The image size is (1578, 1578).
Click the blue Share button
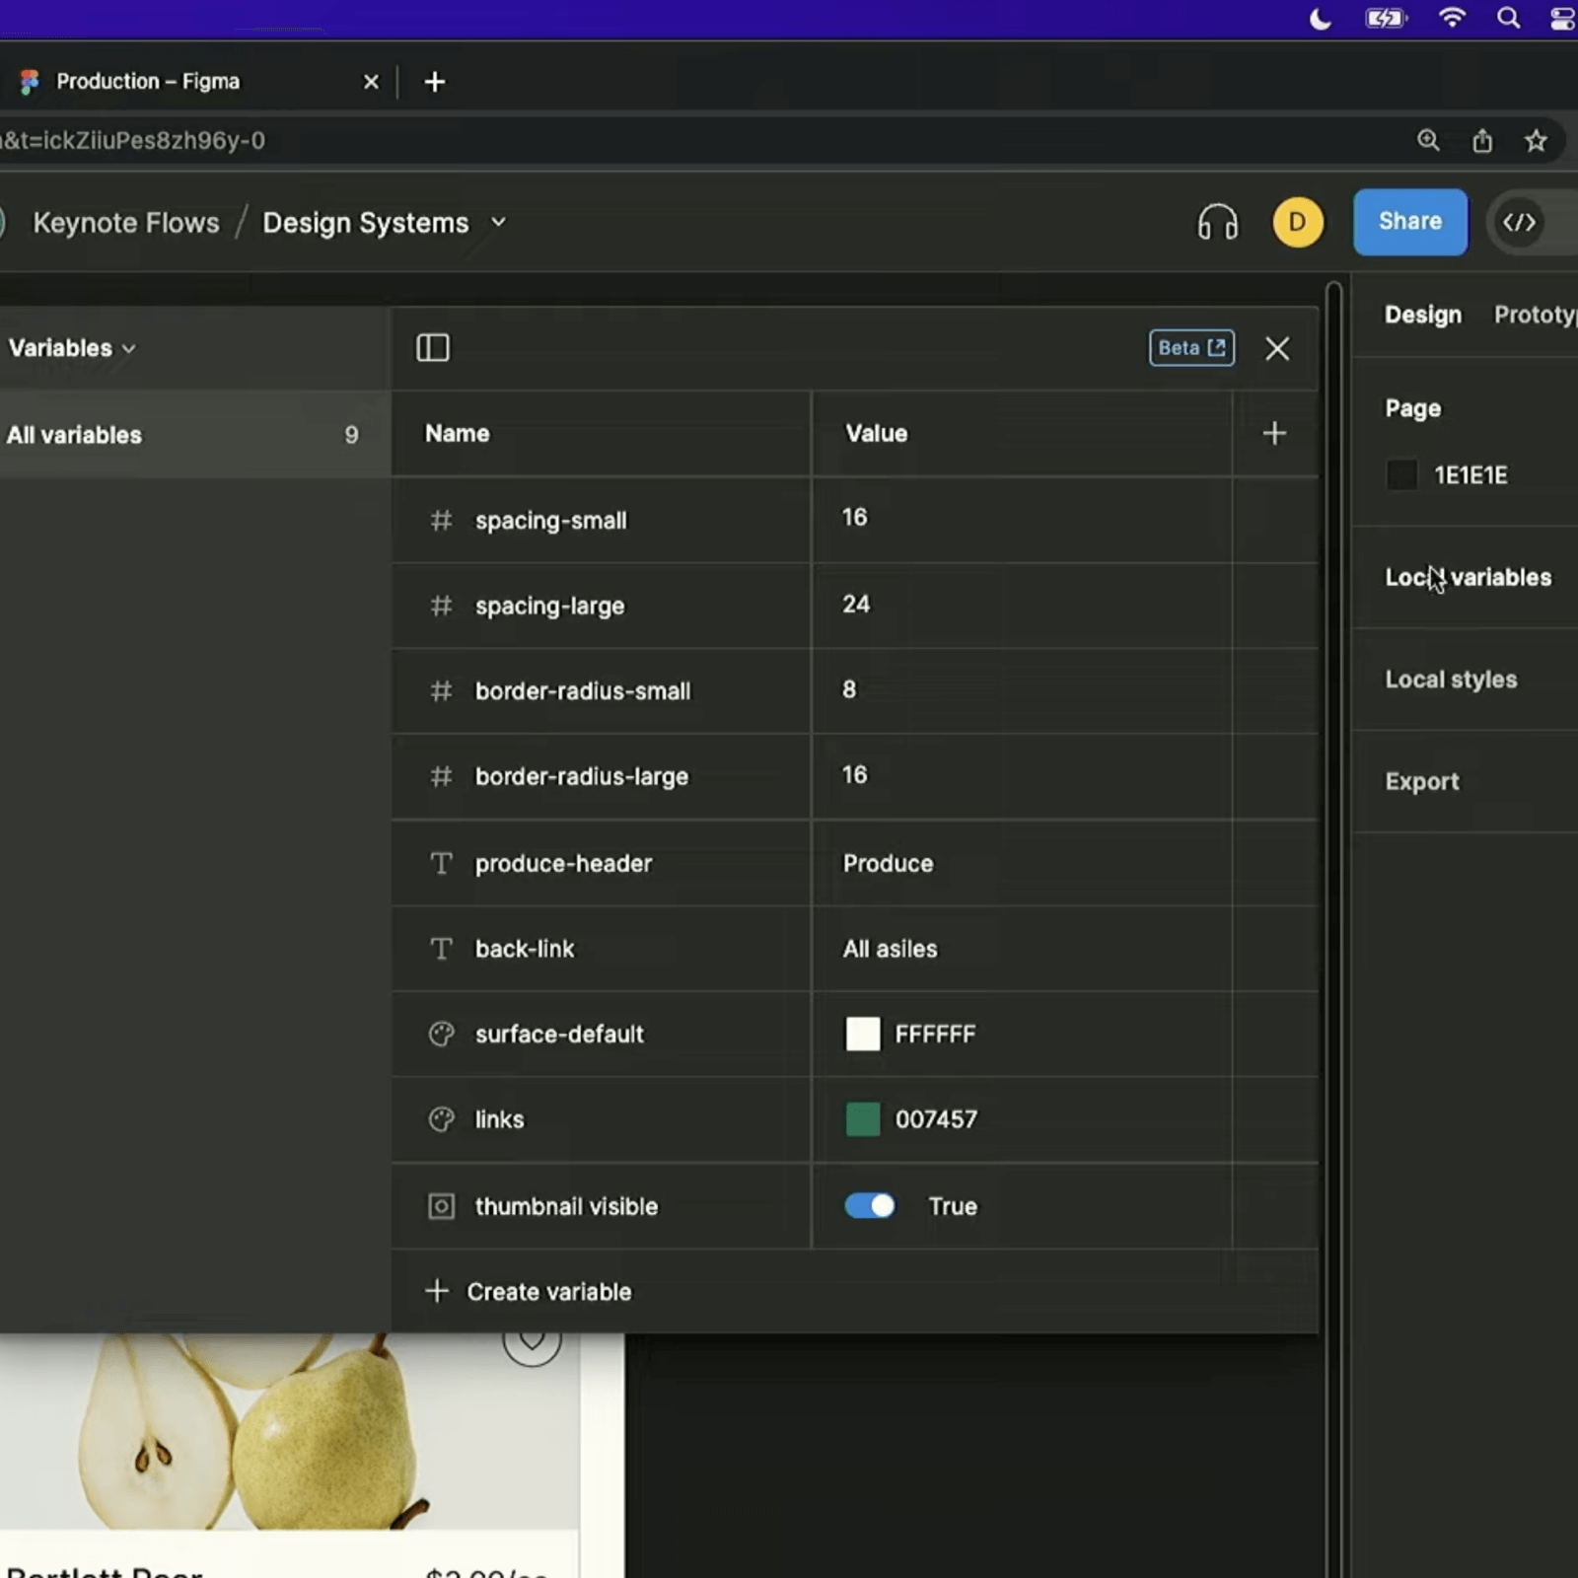point(1409,221)
